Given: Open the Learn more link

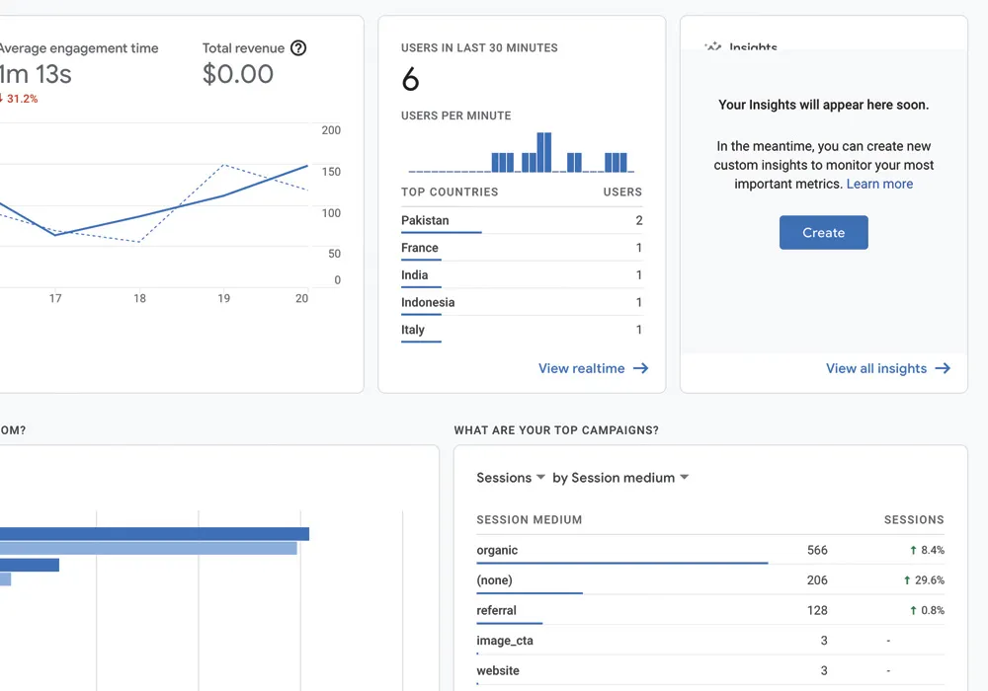Looking at the screenshot, I should pyautogui.click(x=879, y=184).
